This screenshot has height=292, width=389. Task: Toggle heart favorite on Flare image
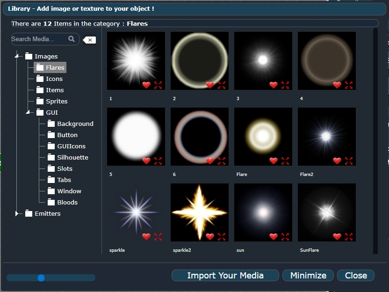tap(274, 161)
